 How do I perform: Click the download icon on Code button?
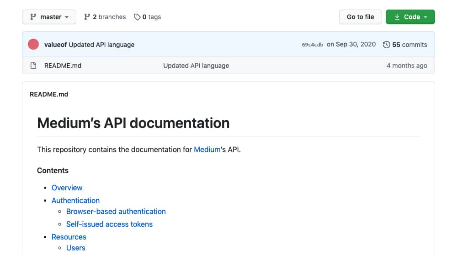[x=397, y=17]
